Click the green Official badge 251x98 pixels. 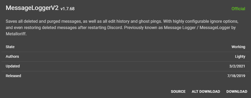(238, 9)
